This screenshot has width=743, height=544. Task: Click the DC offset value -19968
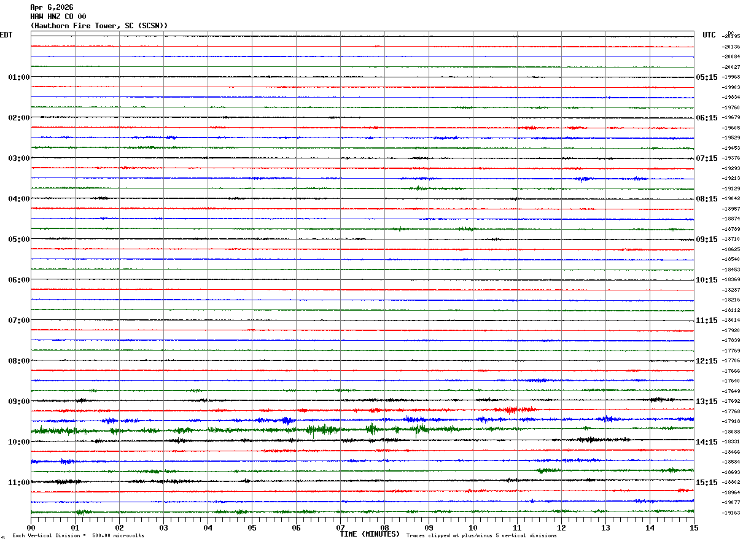tap(731, 77)
